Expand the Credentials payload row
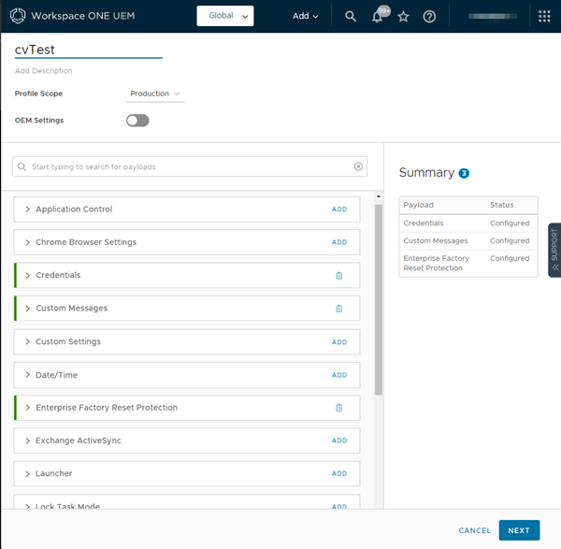This screenshot has height=549, width=561. 27,275
